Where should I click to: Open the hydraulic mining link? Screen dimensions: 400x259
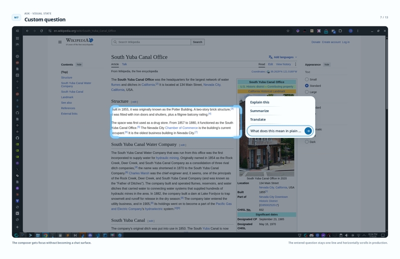pos(167,158)
